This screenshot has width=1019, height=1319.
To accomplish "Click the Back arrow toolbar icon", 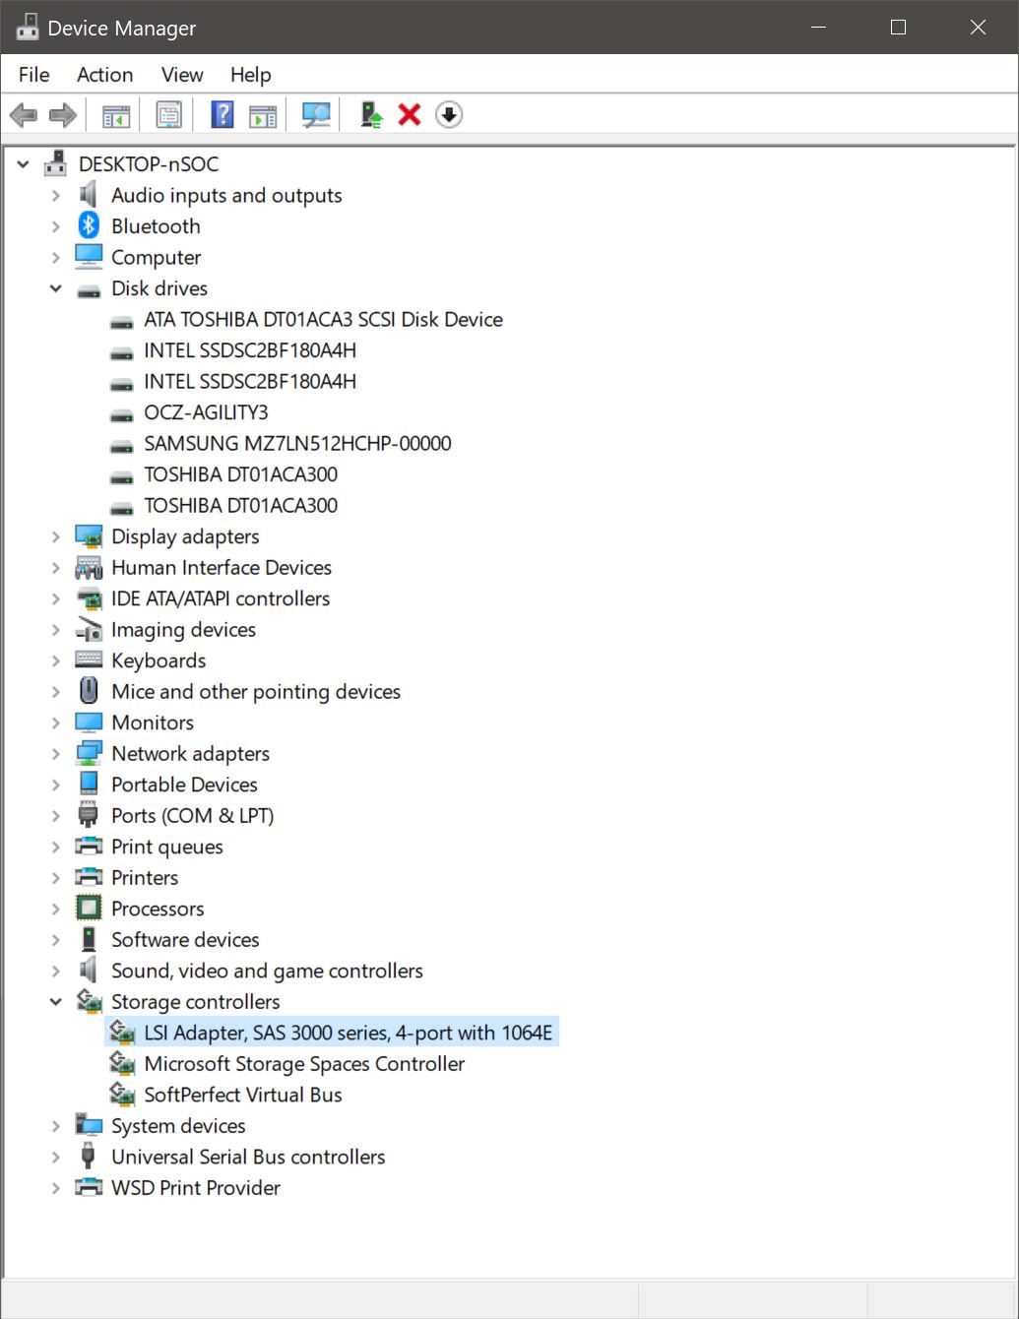I will pyautogui.click(x=24, y=115).
